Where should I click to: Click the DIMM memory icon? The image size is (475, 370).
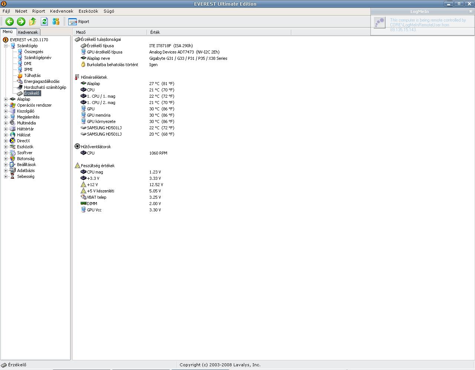click(83, 204)
